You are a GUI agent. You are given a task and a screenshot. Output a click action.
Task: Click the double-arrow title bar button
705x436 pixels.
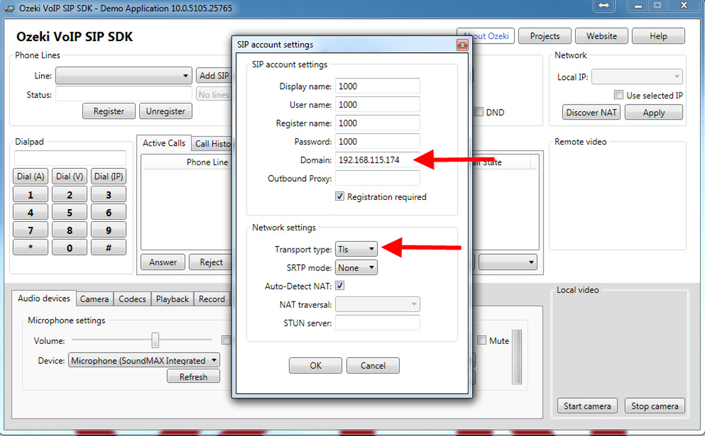[603, 6]
